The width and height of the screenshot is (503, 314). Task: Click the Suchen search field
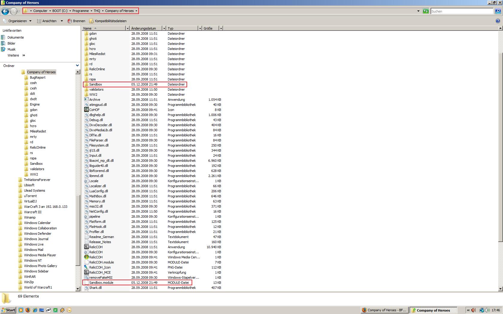(x=462, y=11)
